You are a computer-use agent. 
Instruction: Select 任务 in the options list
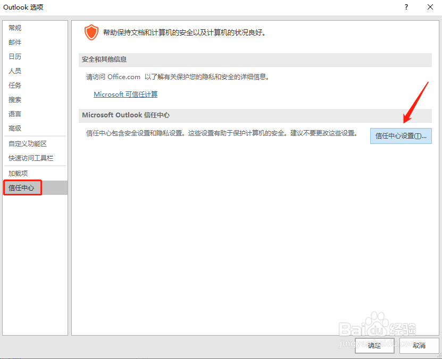35,86
